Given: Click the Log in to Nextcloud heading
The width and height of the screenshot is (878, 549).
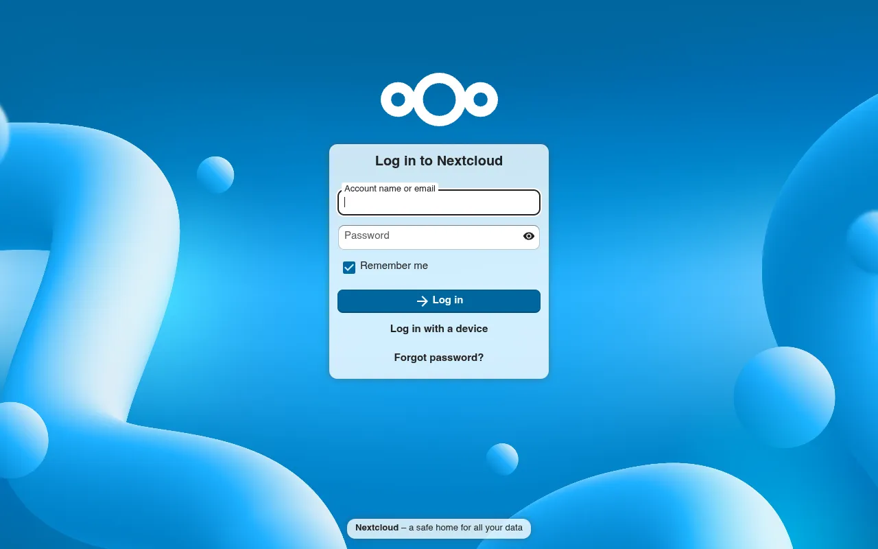Looking at the screenshot, I should (439, 161).
